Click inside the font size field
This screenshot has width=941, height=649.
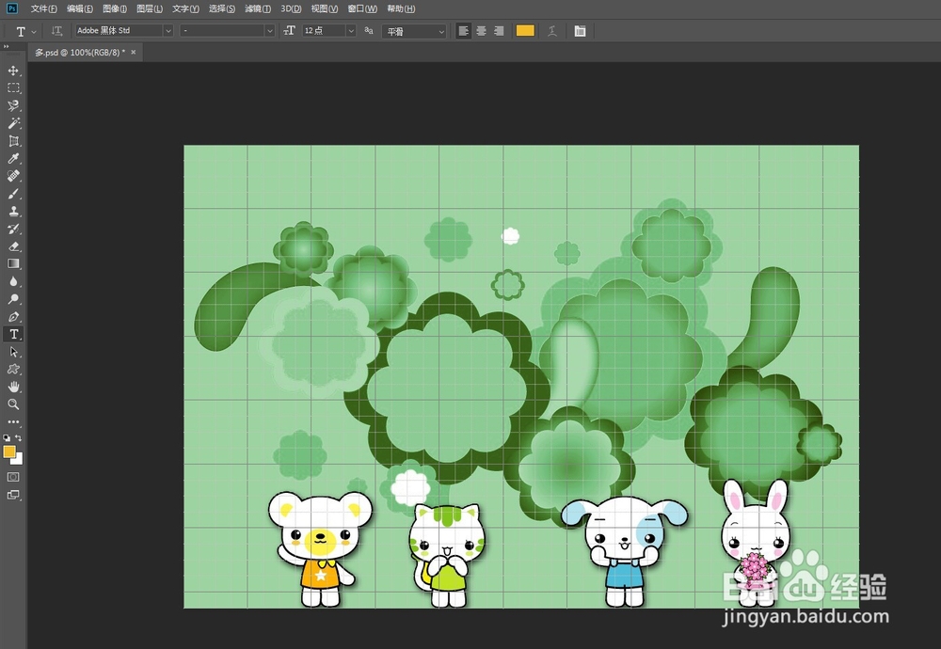pos(324,31)
